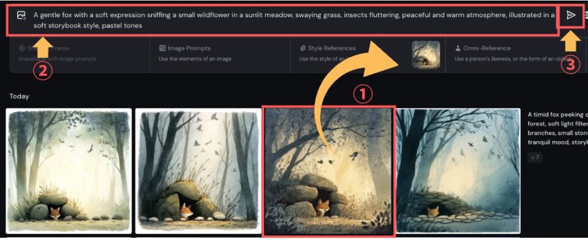The image size is (588, 240).
Task: Click the Image Prompts grid icon
Action: [x=163, y=48]
